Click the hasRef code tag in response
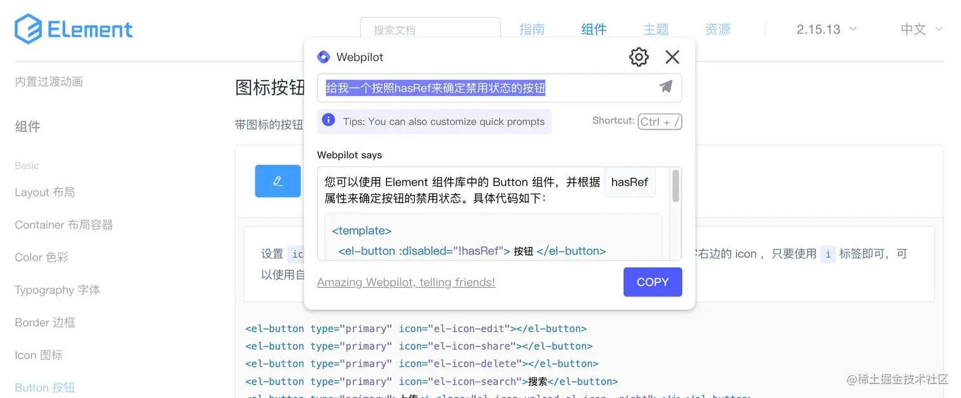The width and height of the screenshot is (961, 398). point(629,182)
